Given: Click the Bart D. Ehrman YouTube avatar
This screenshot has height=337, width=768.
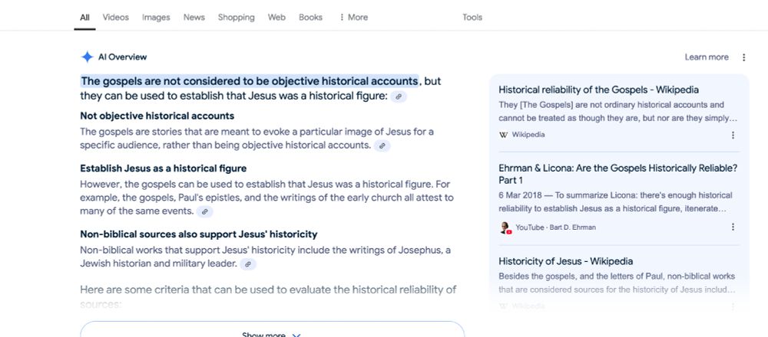Looking at the screenshot, I should point(505,227).
